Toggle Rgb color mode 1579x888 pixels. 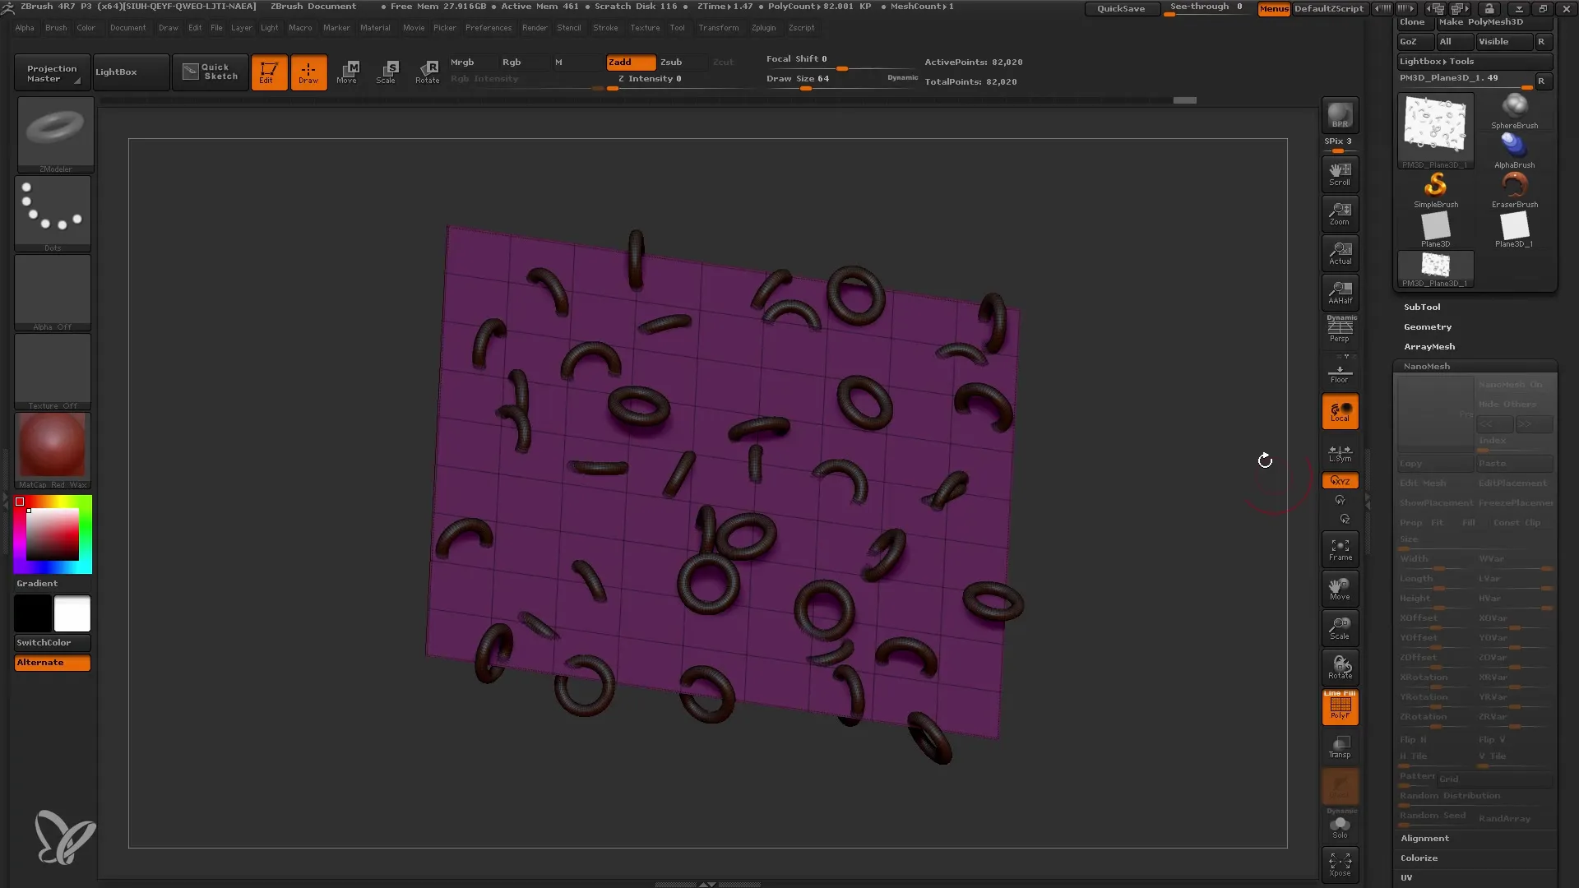512,62
